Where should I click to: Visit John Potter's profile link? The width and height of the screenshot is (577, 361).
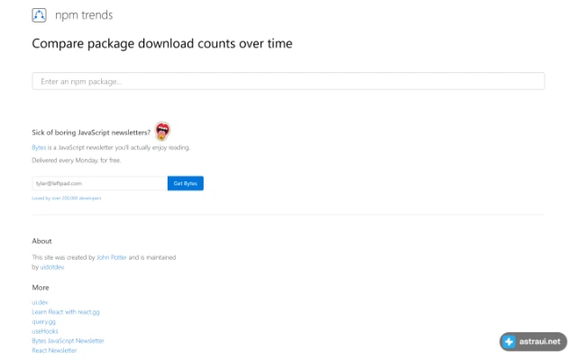pyautogui.click(x=112, y=257)
